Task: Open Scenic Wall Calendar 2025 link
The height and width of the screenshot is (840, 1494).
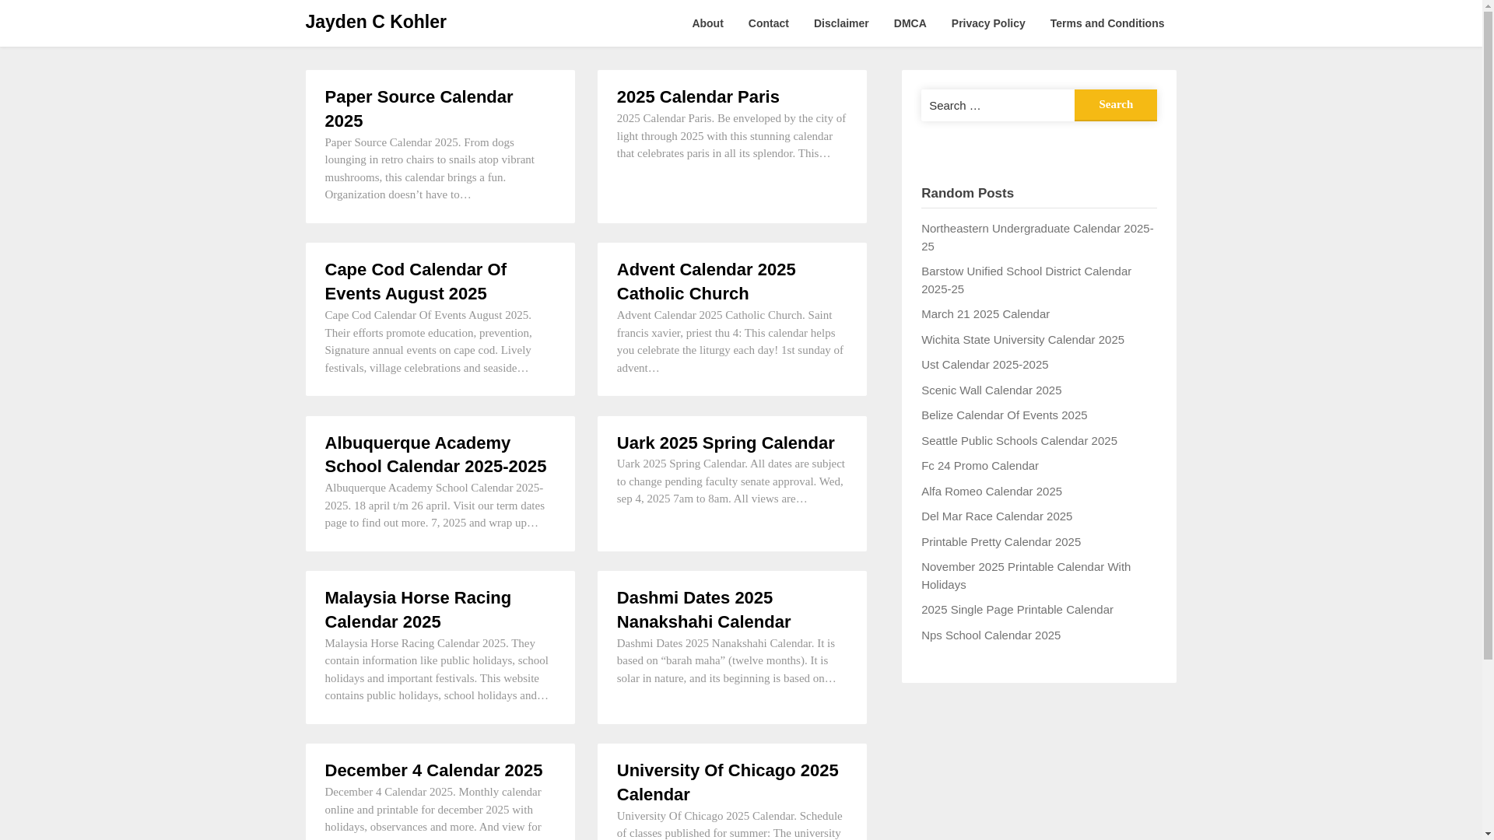Action: tap(991, 390)
